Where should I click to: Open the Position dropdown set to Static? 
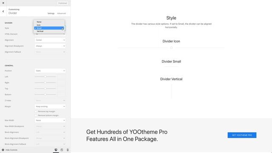(x=50, y=71)
